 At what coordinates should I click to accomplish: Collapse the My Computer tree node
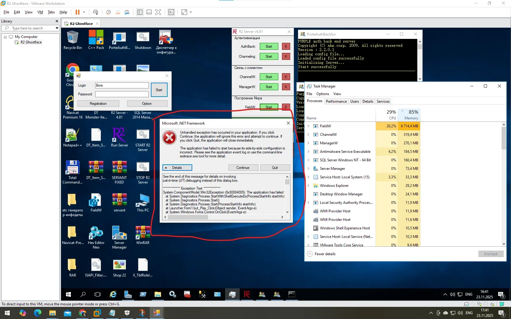click(5, 37)
